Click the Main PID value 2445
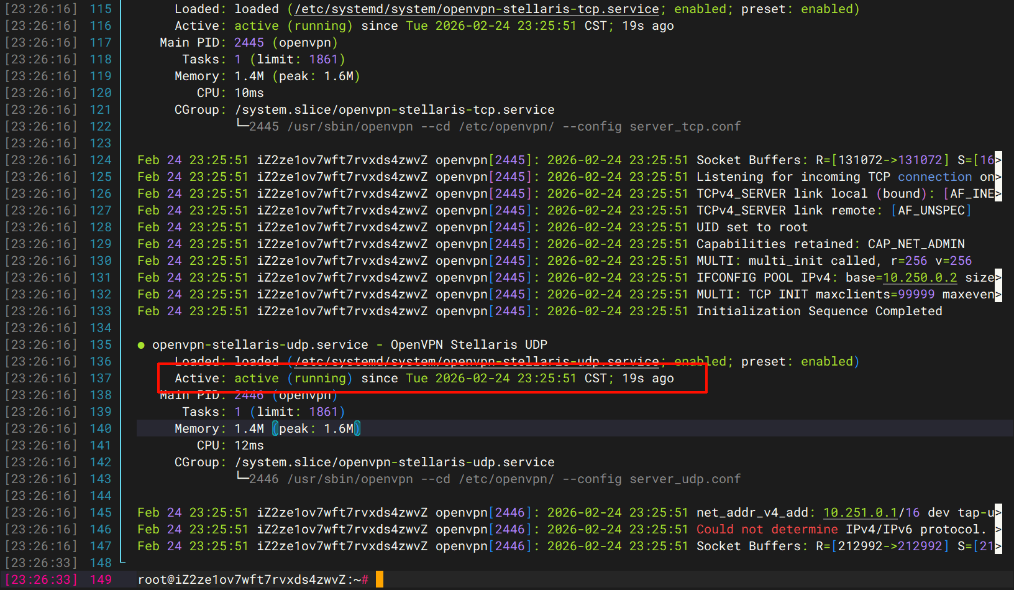 (249, 43)
